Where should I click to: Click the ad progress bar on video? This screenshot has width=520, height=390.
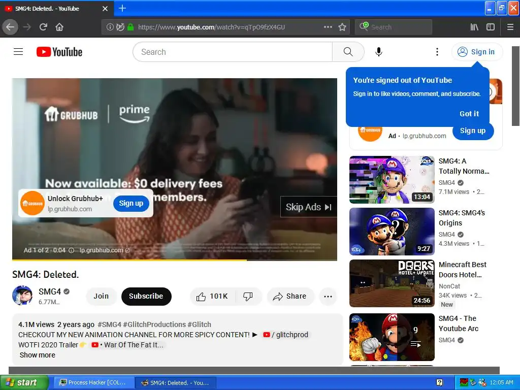coord(175,260)
